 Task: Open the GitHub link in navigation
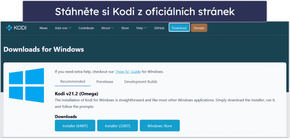tap(159, 28)
